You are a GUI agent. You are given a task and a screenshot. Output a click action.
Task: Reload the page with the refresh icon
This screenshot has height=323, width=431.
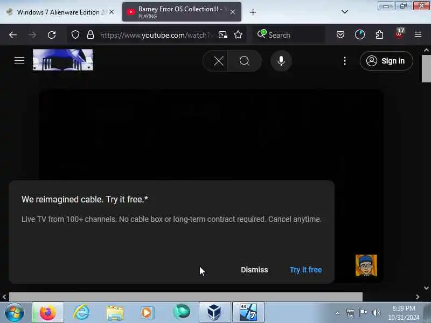[52, 35]
